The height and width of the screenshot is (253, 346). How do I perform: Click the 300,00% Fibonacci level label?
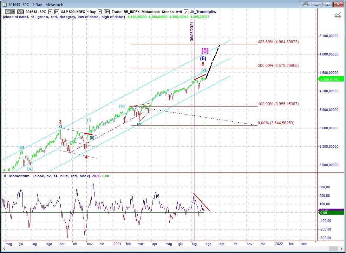(x=278, y=66)
